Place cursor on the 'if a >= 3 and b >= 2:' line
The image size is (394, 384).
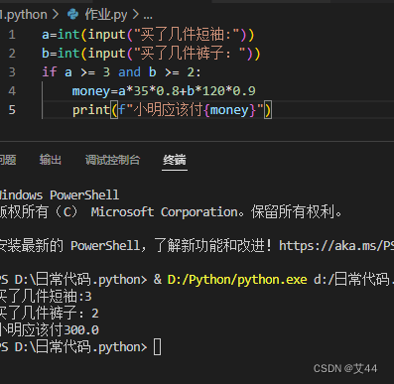tap(121, 72)
